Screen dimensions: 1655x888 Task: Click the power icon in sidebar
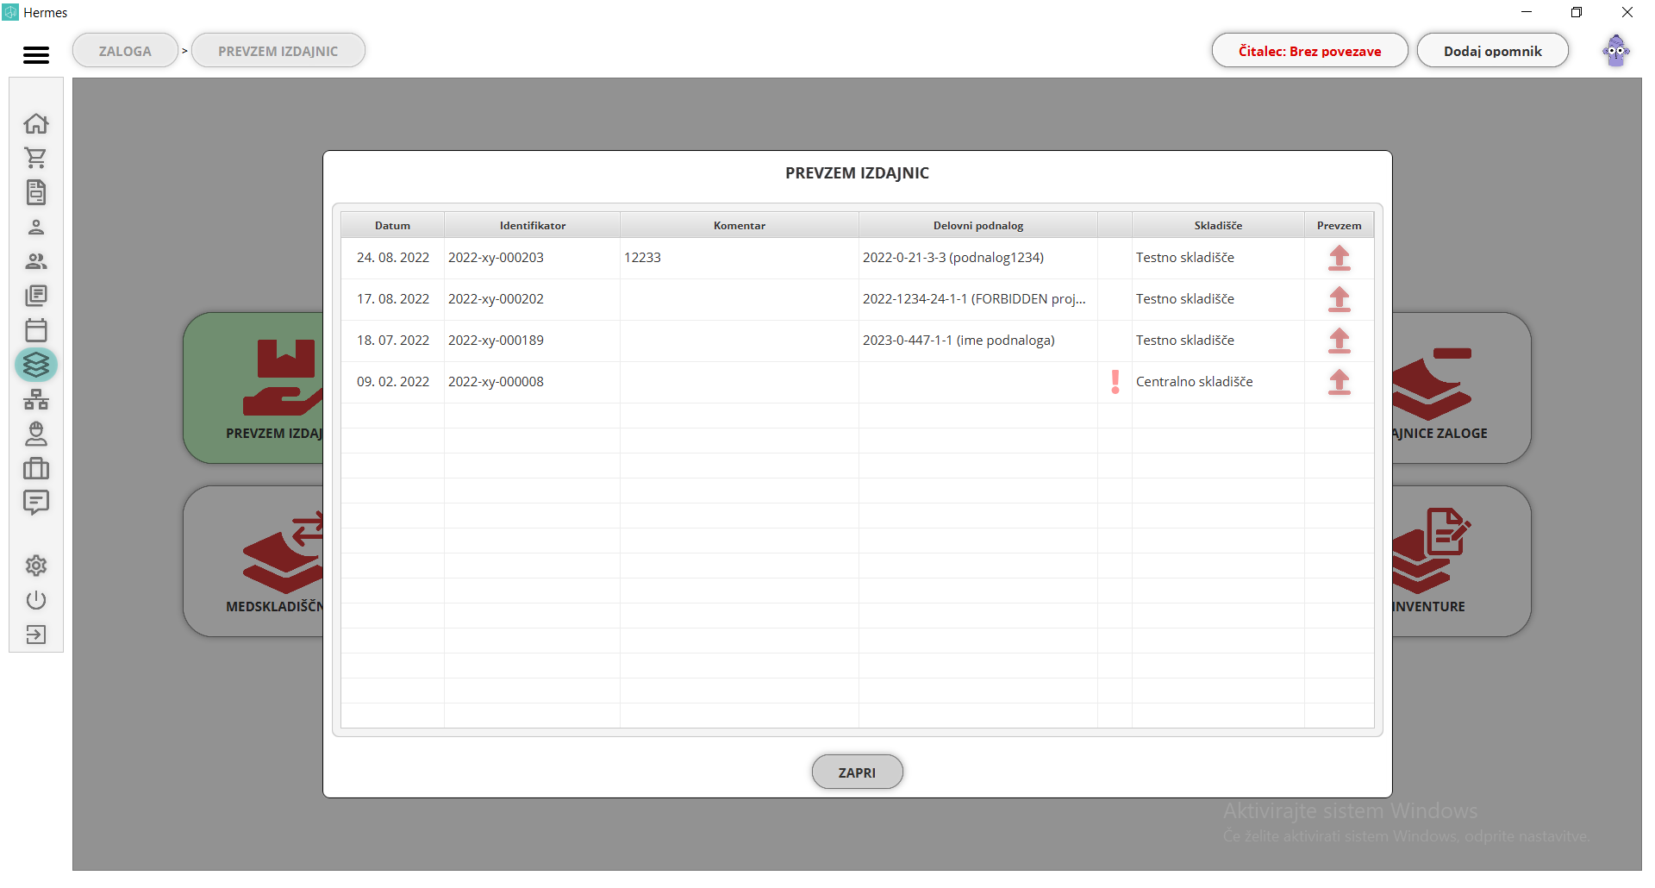(x=36, y=600)
